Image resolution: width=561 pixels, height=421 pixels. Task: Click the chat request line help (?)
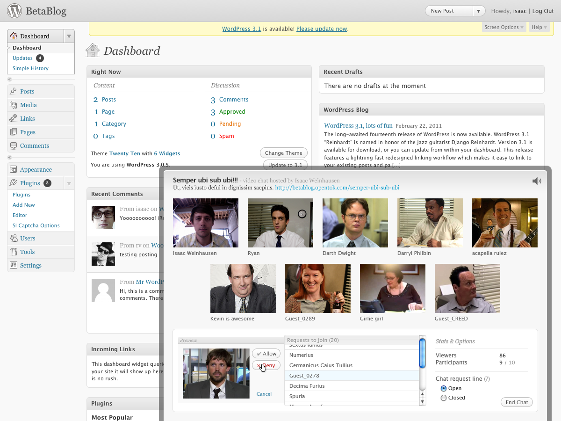pyautogui.click(x=487, y=379)
